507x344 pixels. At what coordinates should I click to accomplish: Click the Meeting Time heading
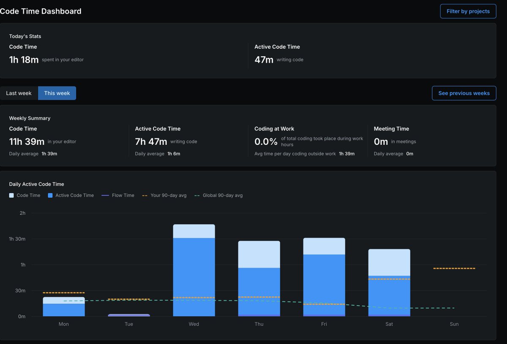click(391, 129)
